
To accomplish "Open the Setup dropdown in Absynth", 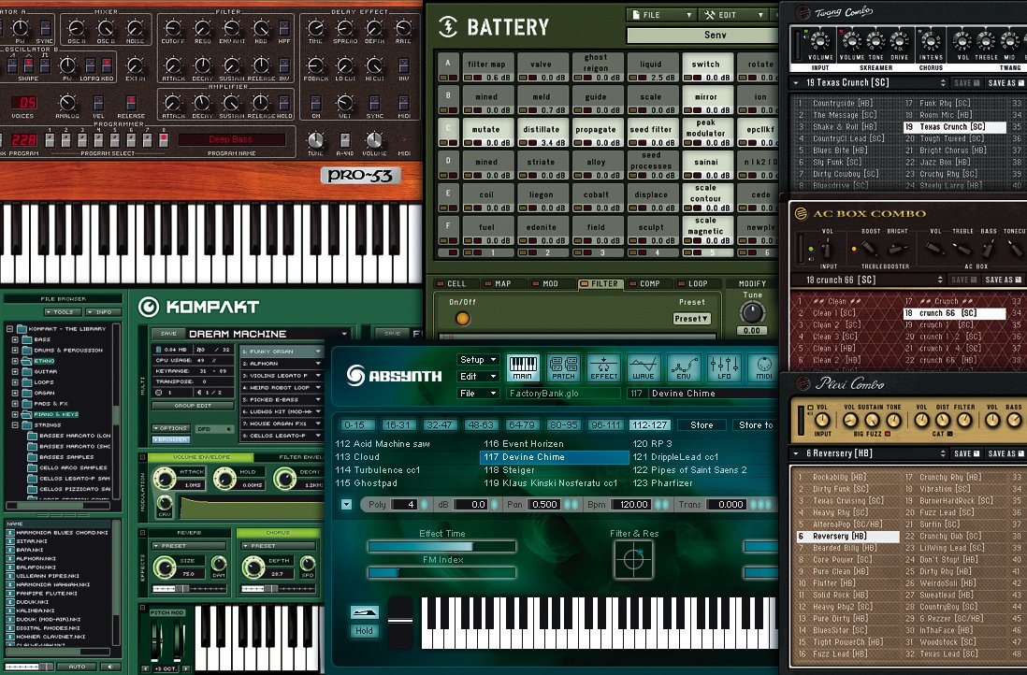I will point(478,359).
